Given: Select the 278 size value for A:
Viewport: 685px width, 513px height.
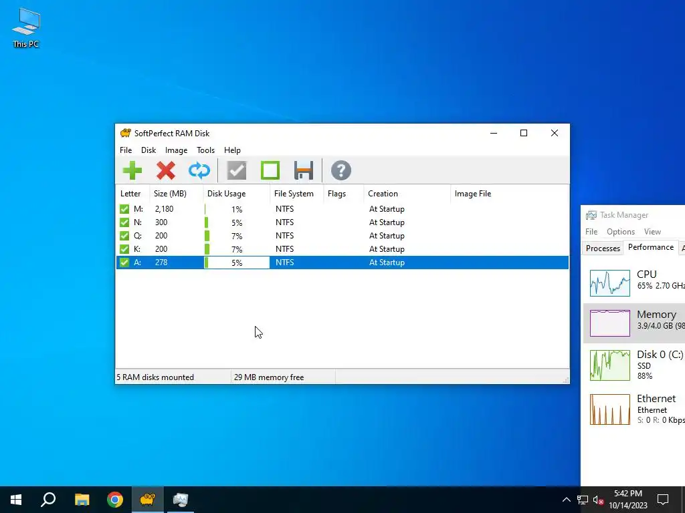Looking at the screenshot, I should (x=161, y=262).
